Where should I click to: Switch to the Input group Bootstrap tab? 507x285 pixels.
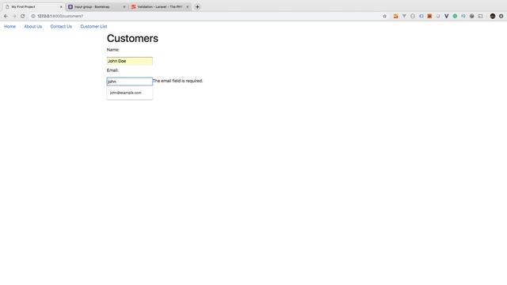97,7
